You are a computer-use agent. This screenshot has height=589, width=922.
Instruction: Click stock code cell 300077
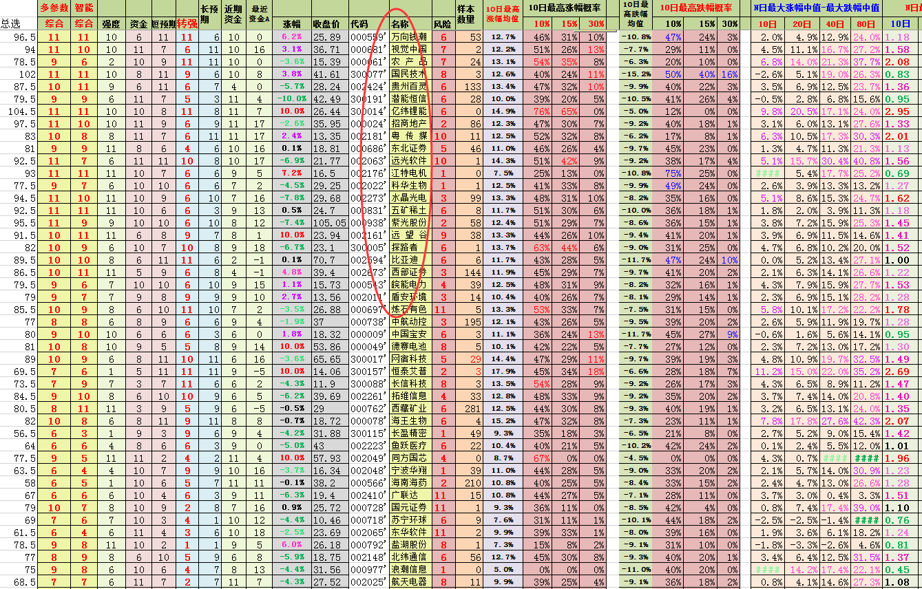(x=369, y=74)
